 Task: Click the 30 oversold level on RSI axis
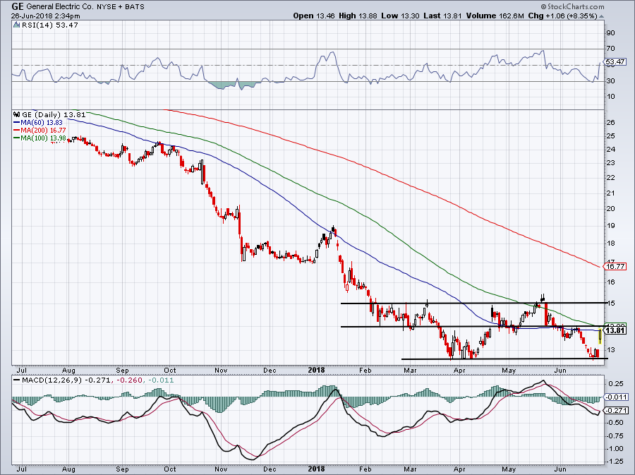[x=610, y=81]
